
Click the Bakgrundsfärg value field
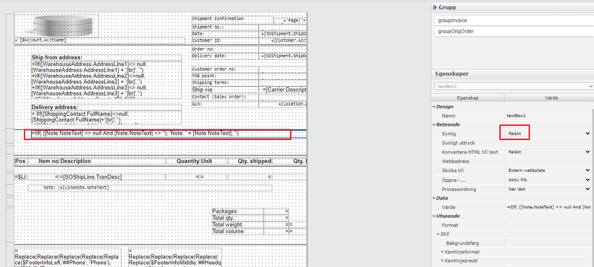(548, 243)
